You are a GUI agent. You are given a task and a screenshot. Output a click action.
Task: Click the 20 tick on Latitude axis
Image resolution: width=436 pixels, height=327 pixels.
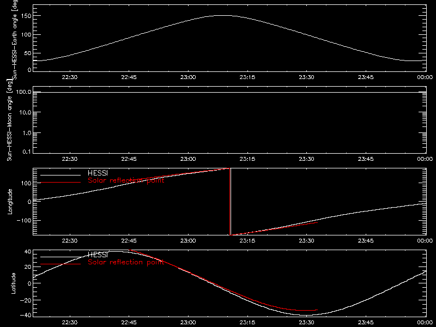click(x=28, y=267)
